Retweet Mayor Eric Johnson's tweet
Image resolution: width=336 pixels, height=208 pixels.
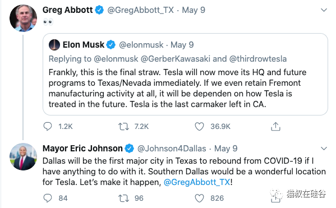click(x=123, y=198)
